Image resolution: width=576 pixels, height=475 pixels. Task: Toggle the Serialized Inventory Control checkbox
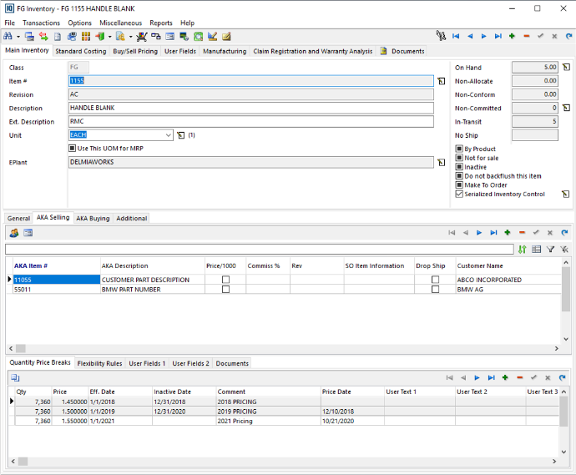click(459, 194)
